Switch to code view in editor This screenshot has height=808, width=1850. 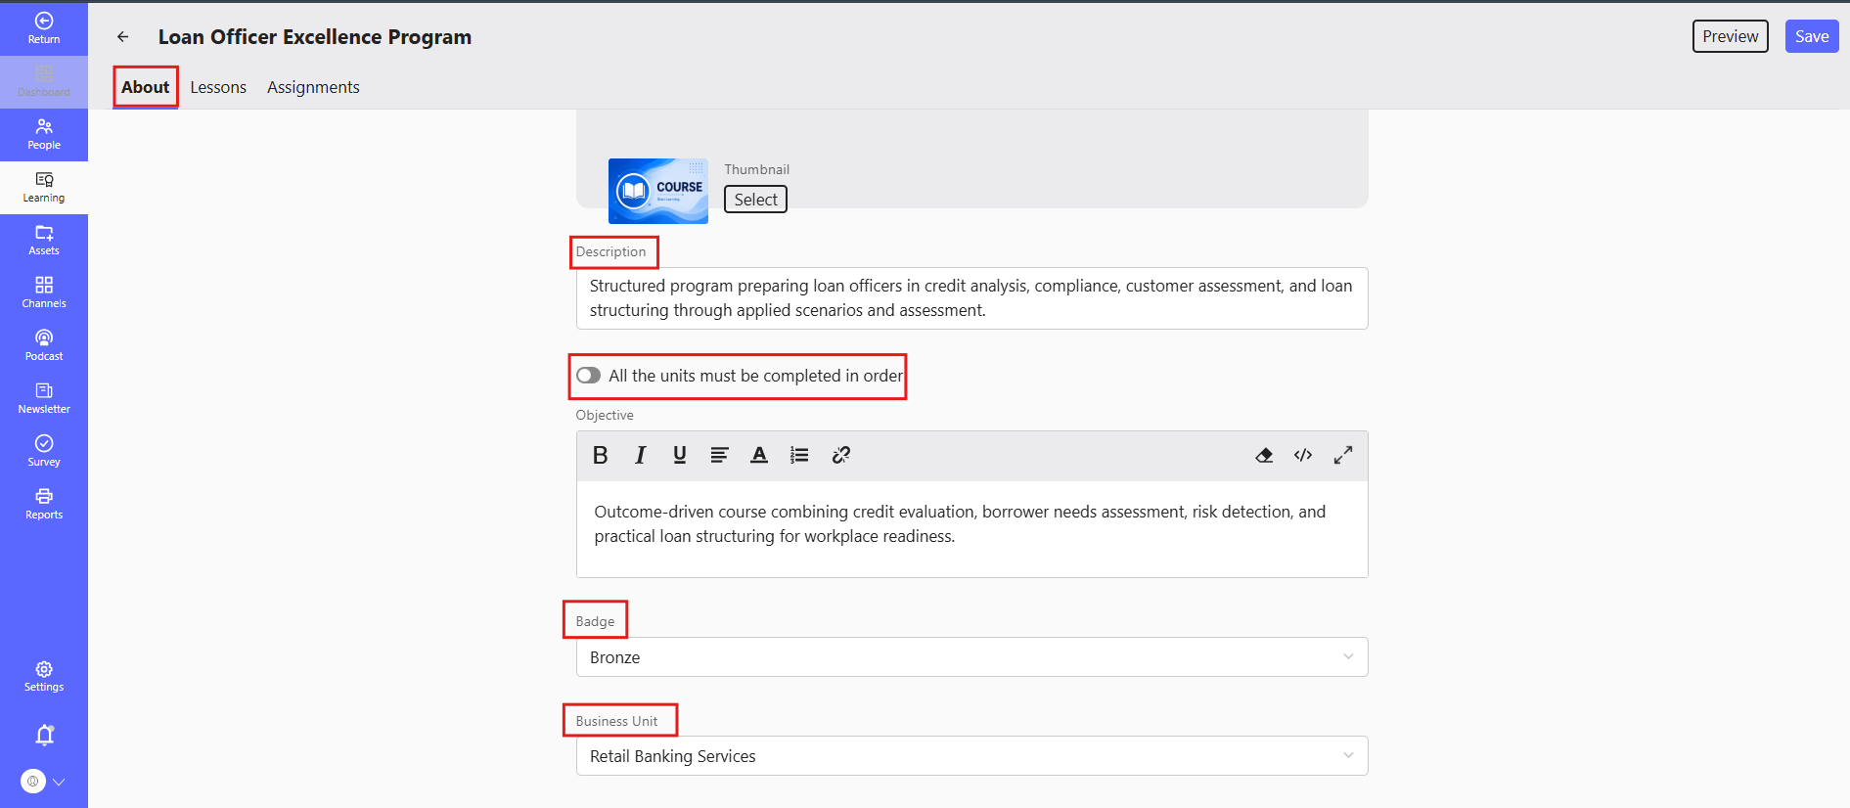tap(1303, 455)
